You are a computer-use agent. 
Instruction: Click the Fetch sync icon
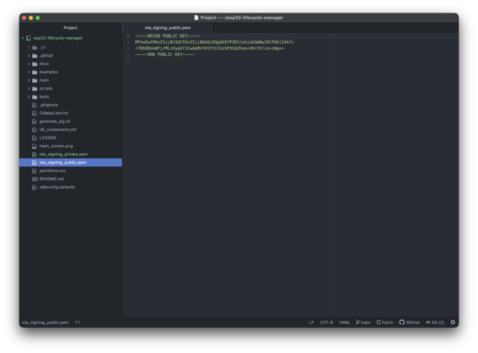(379, 322)
